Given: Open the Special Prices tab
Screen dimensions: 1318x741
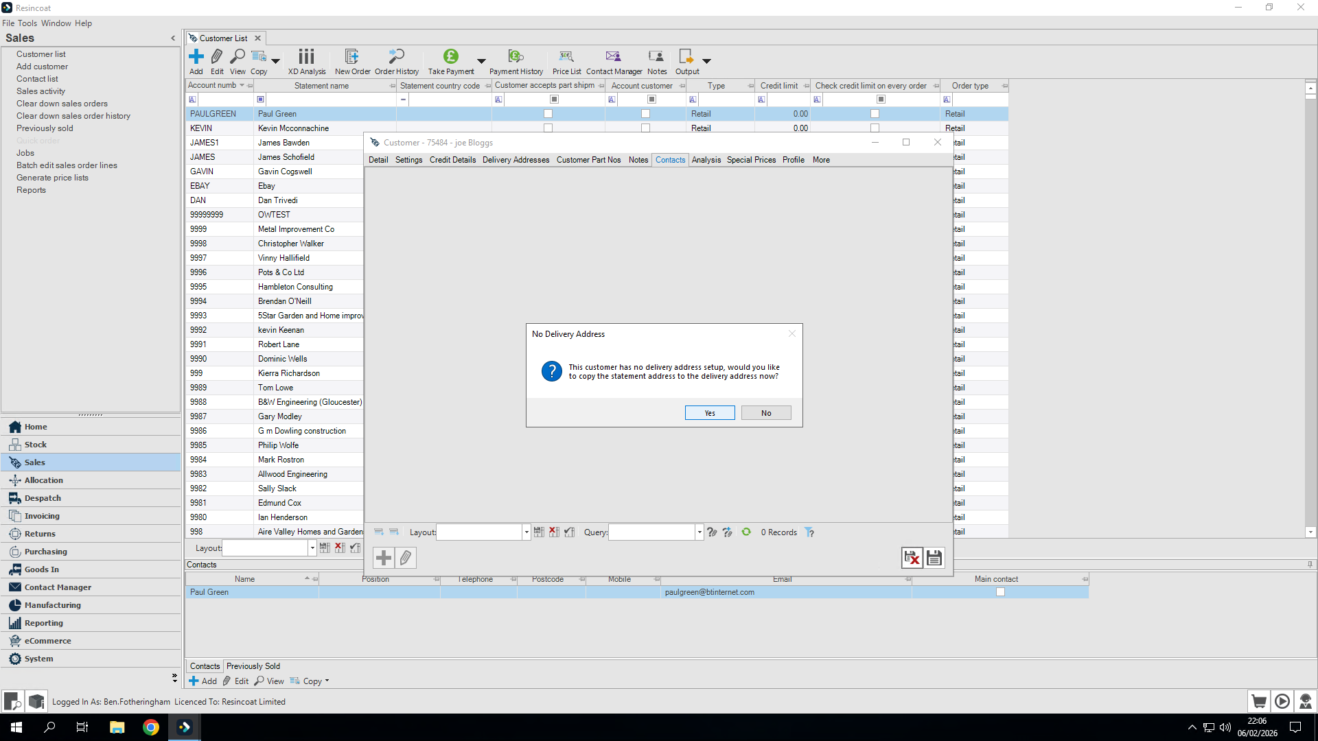Looking at the screenshot, I should [x=751, y=160].
